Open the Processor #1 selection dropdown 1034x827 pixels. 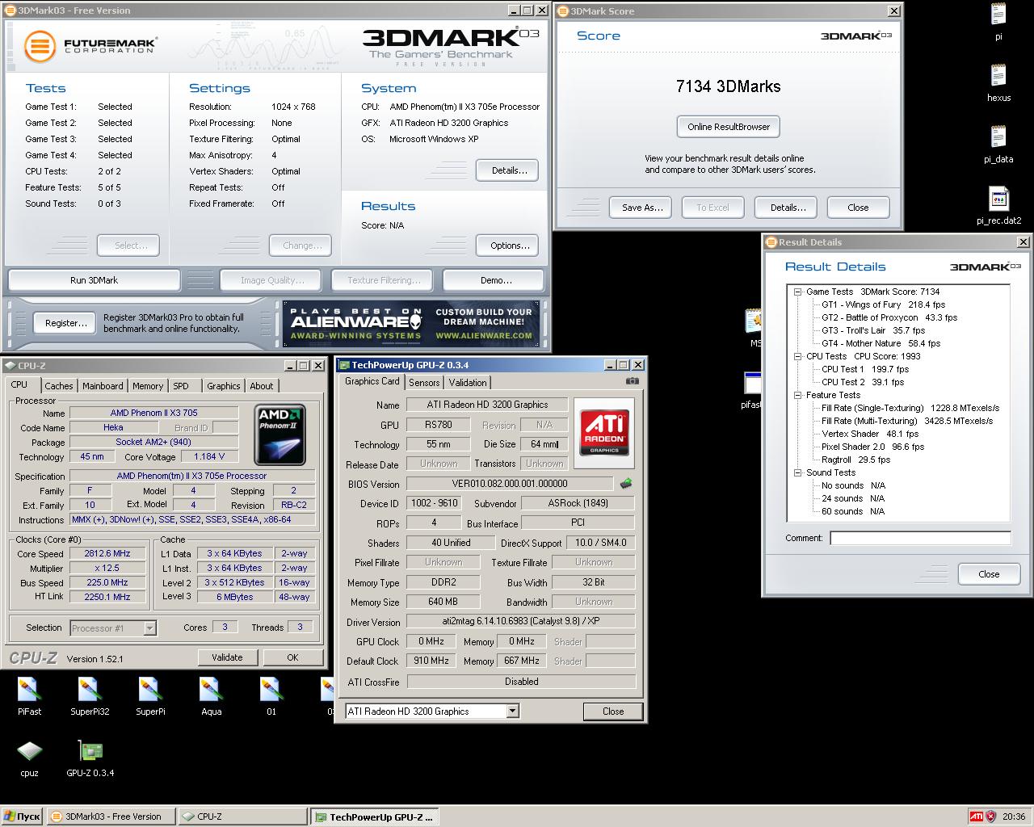[x=149, y=628]
